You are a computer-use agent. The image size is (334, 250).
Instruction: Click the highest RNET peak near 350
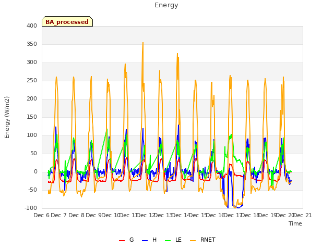click(x=143, y=43)
